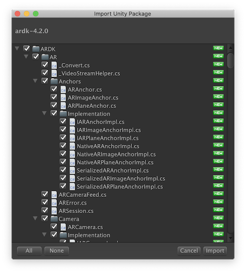Select the SerializedARPlaneAnchorImpl.cs file name
The height and width of the screenshot is (273, 246).
coord(120,187)
